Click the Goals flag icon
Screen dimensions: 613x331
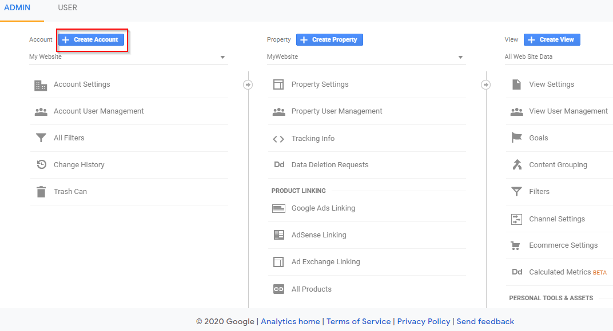(x=516, y=138)
